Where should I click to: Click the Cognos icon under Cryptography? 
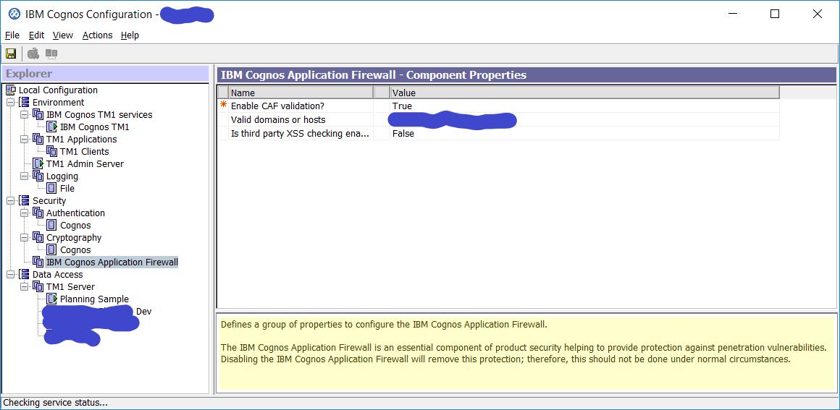(52, 250)
